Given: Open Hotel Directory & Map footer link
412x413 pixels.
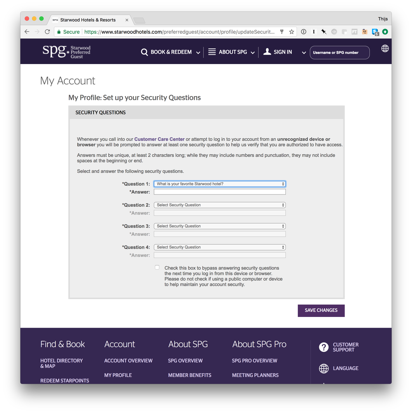Looking at the screenshot, I should (x=62, y=363).
